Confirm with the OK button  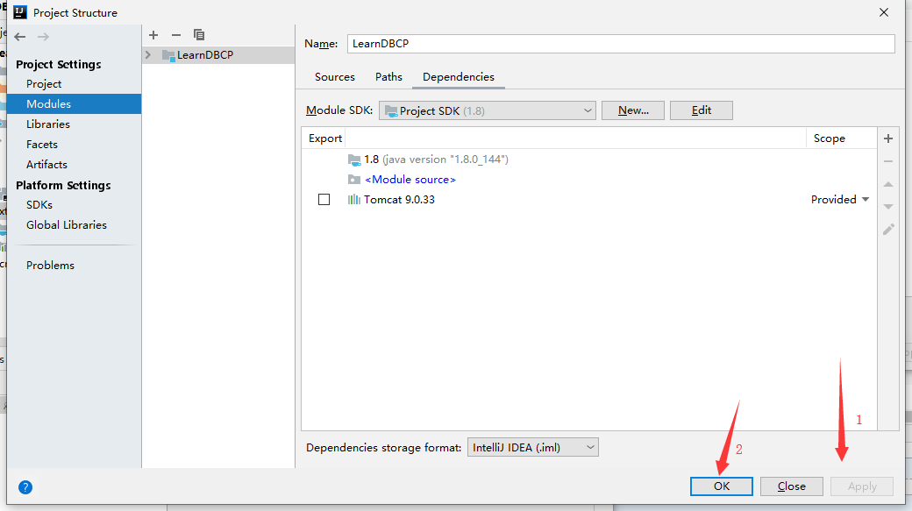pos(721,486)
